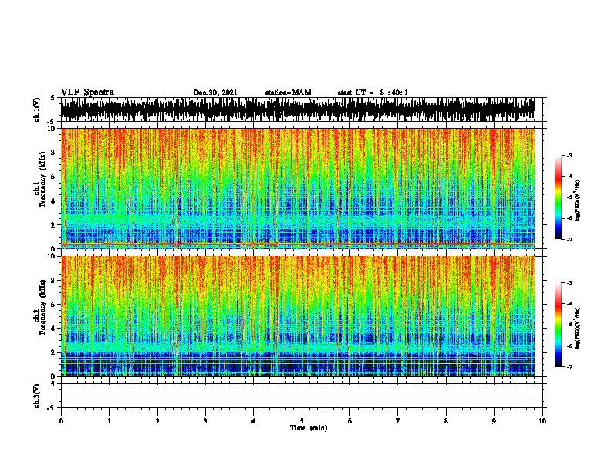Click the log(PSD) label beside ch.1 color bar

point(578,201)
